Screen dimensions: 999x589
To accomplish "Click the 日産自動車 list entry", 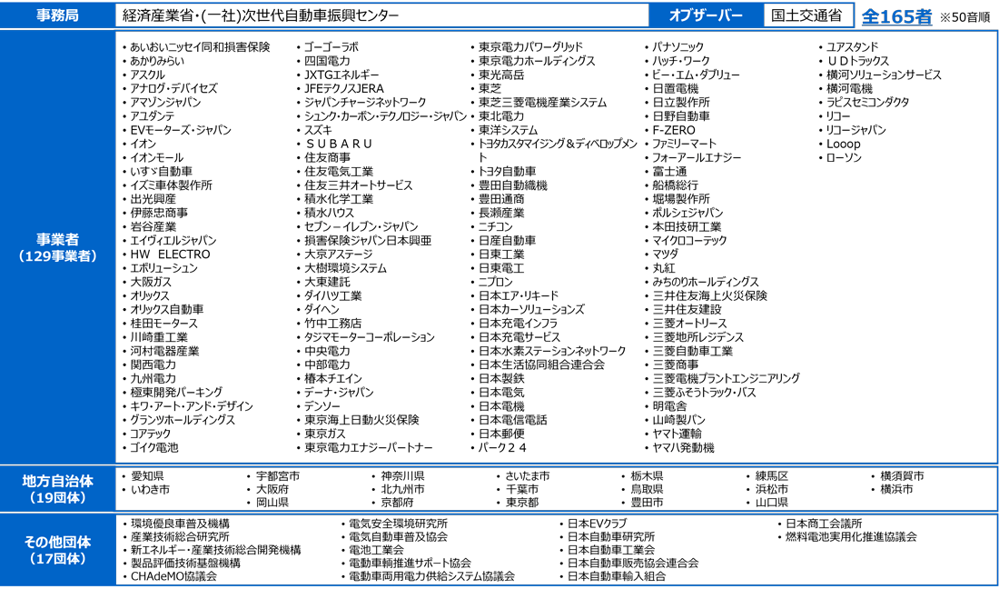I will (507, 240).
